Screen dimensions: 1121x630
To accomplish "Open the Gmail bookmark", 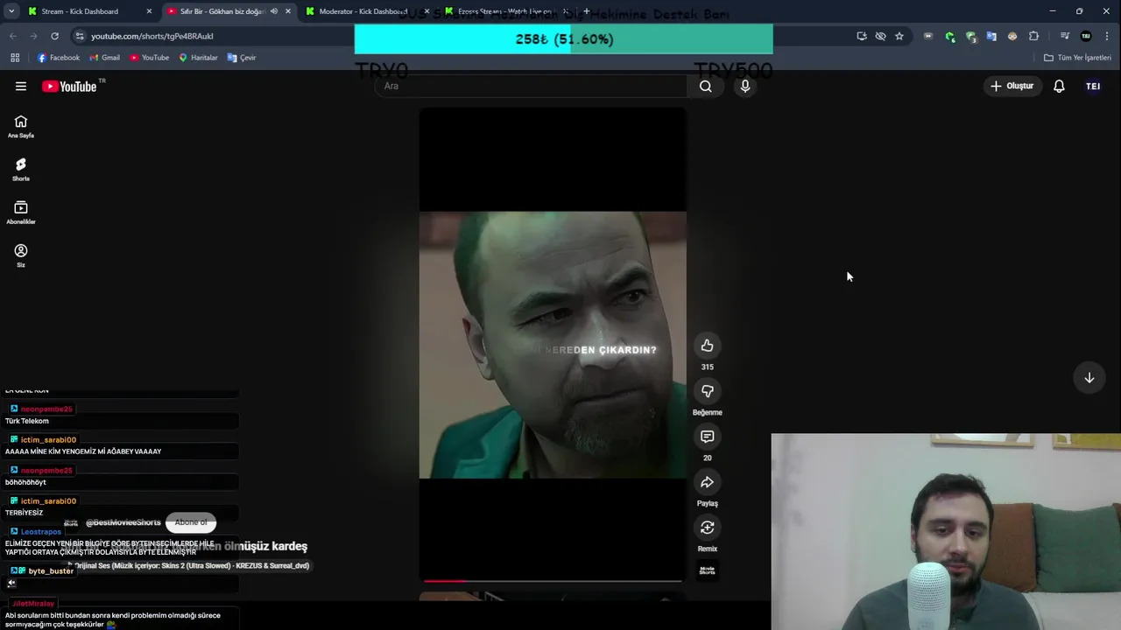I will [x=104, y=58].
